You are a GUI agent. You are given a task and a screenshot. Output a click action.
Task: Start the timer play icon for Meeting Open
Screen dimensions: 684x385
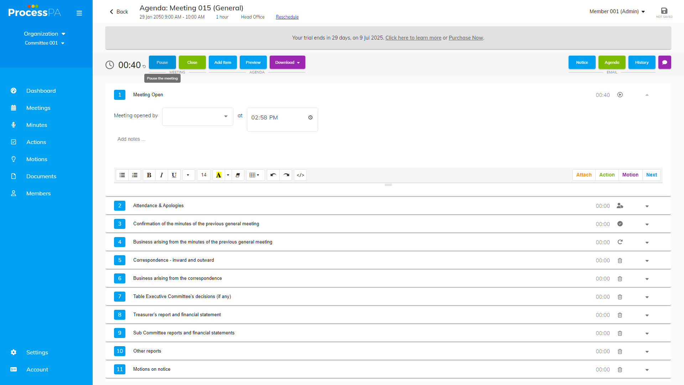click(x=620, y=95)
